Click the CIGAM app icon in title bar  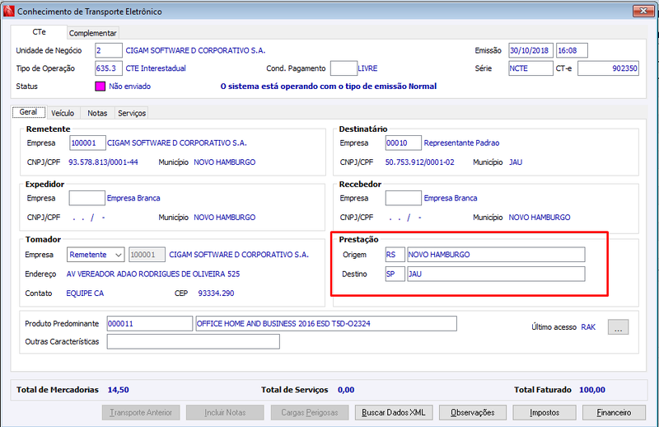(x=8, y=12)
